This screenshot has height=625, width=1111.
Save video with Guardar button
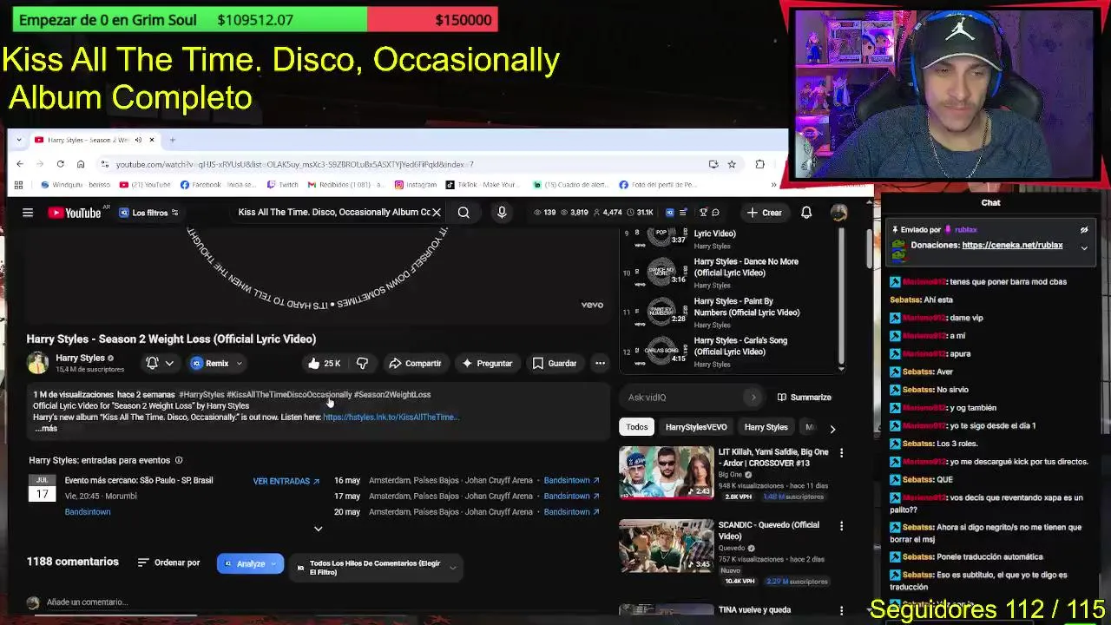pos(554,363)
